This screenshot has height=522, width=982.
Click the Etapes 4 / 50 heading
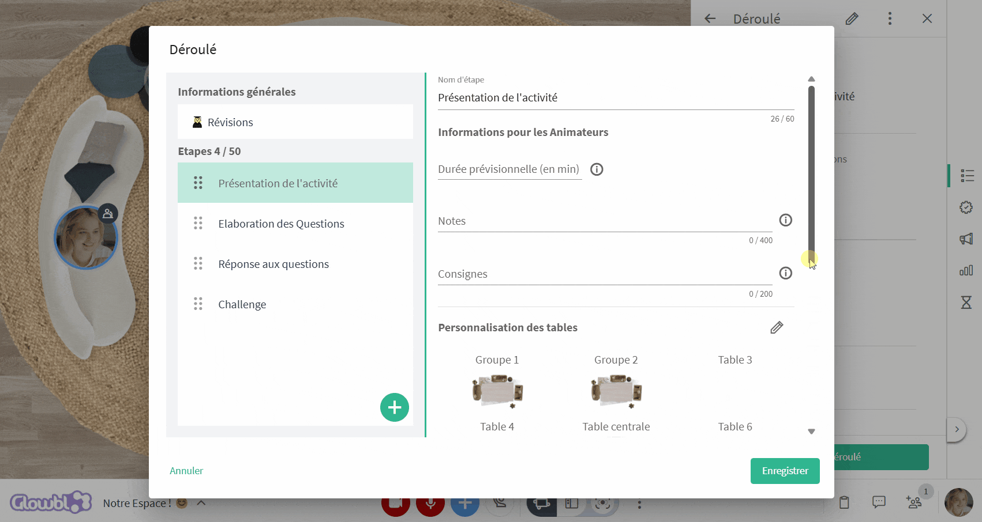(209, 151)
